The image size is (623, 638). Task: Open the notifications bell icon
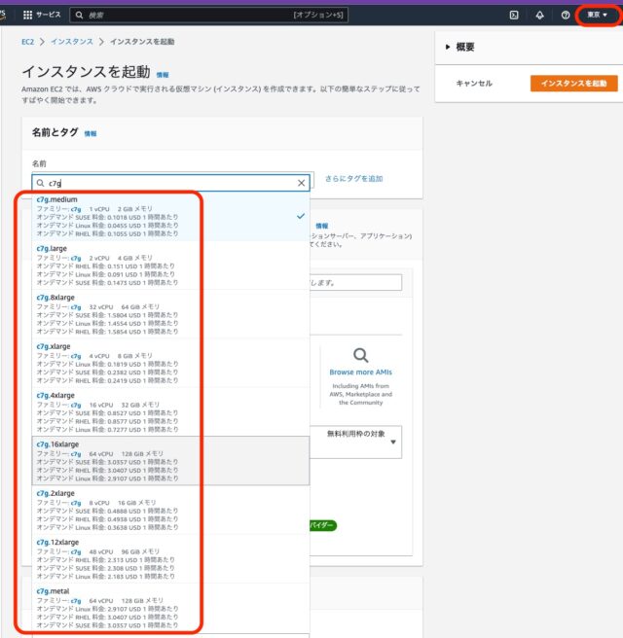tap(539, 15)
